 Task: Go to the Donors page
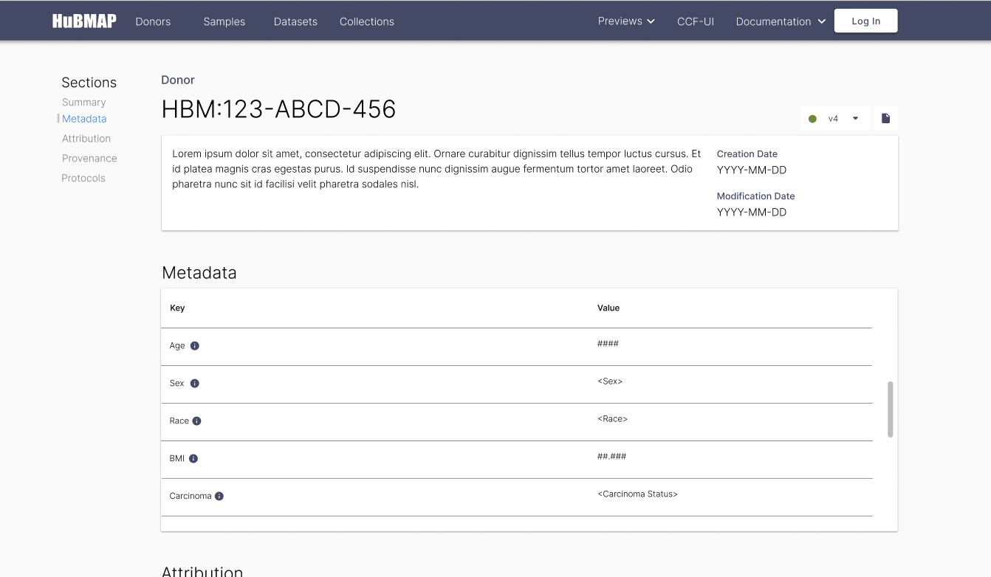pyautogui.click(x=153, y=21)
